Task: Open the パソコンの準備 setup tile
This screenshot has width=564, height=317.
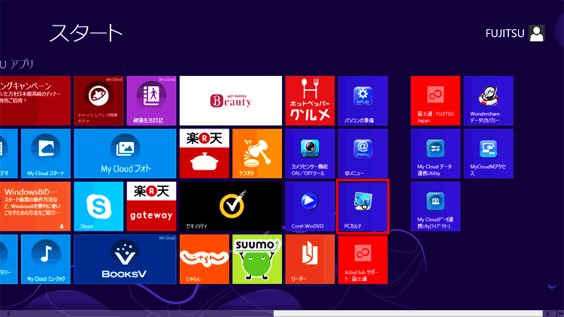Action: pos(362,101)
